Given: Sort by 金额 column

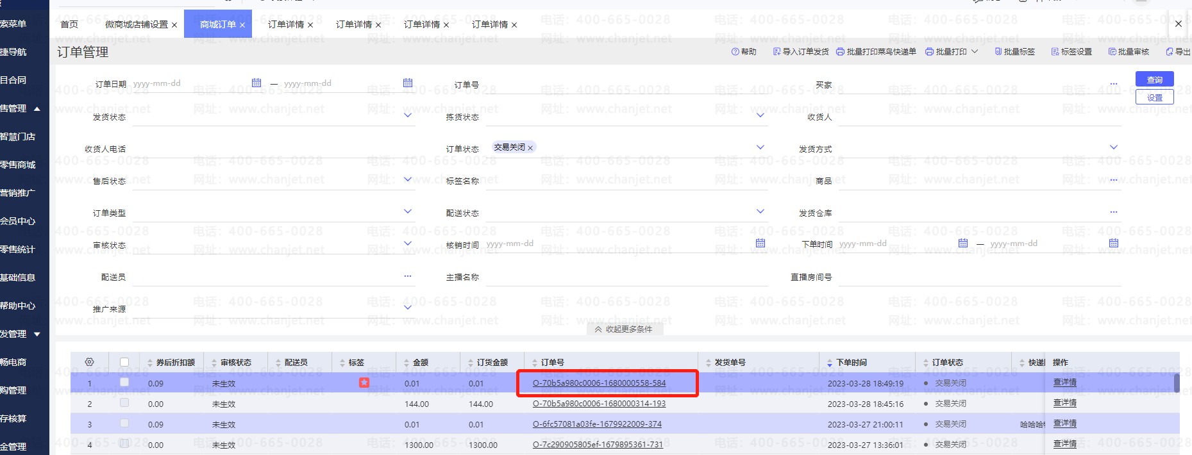Looking at the screenshot, I should [407, 363].
